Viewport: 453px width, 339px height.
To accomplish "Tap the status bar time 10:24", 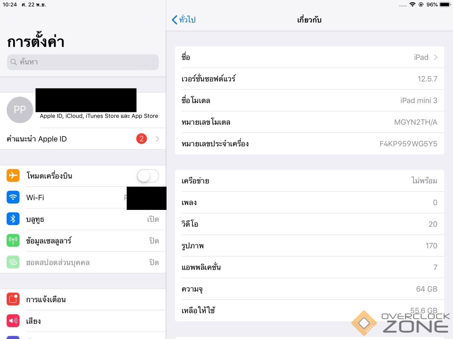I will point(10,5).
